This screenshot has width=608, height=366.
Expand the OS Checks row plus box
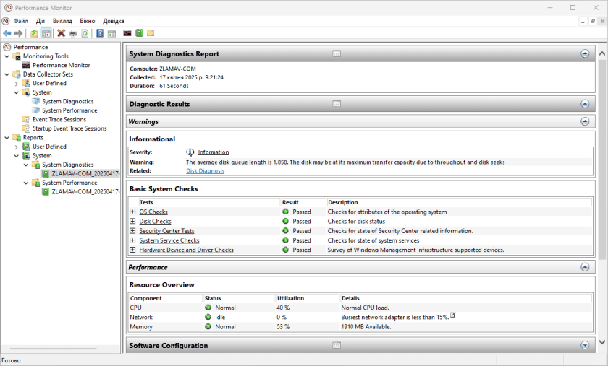(x=132, y=212)
